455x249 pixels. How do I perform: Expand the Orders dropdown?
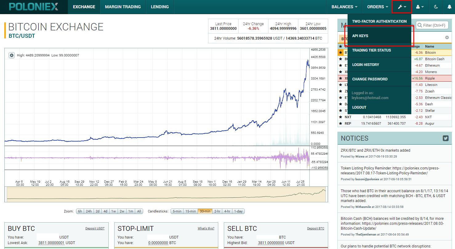pos(377,7)
